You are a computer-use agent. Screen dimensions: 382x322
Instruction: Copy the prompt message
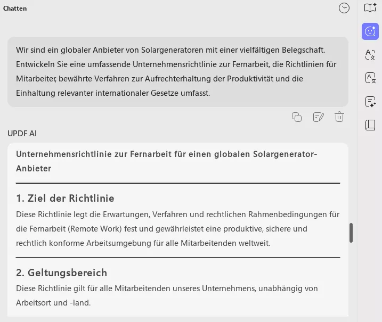click(x=297, y=117)
